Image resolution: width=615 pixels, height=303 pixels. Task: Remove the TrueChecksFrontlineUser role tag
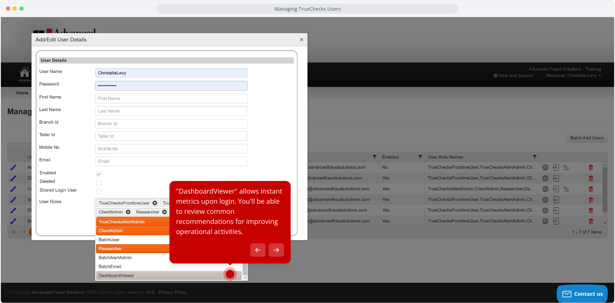pos(155,203)
